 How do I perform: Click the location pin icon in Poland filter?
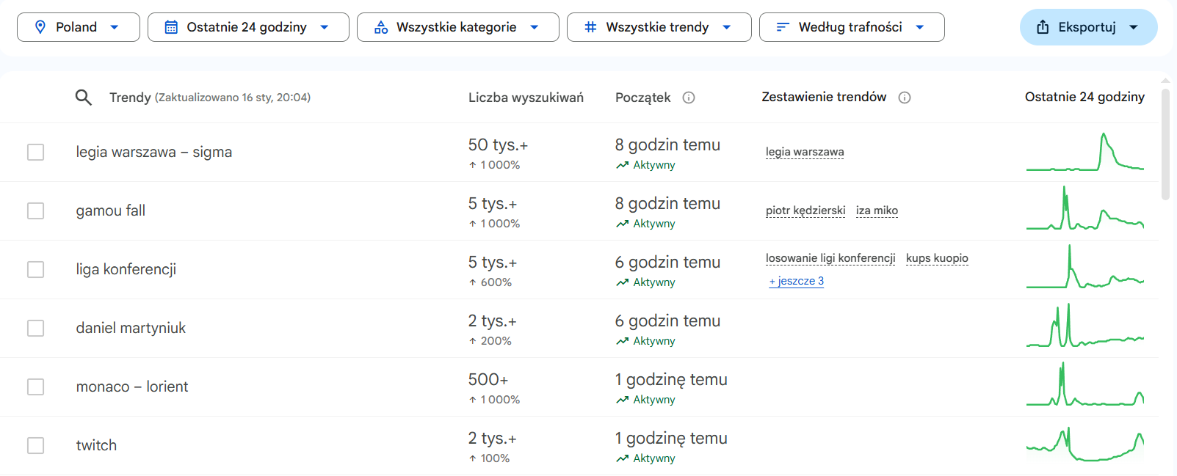coord(40,27)
